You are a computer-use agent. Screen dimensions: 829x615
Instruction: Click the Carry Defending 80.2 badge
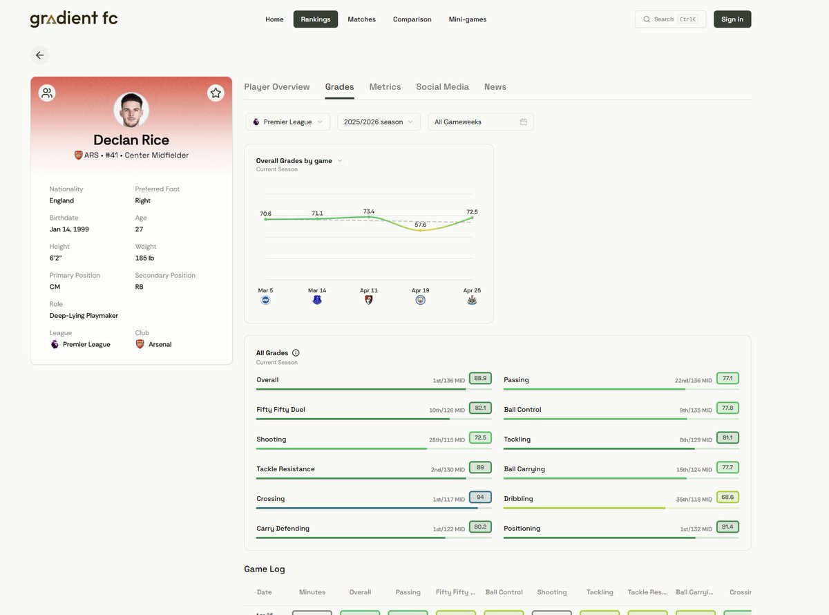pyautogui.click(x=480, y=527)
